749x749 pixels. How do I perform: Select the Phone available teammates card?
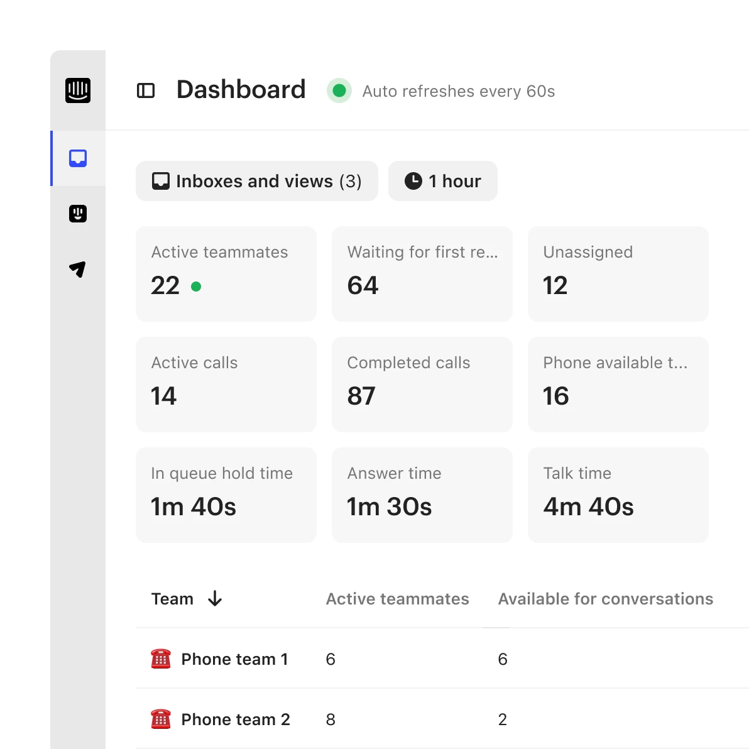(618, 385)
